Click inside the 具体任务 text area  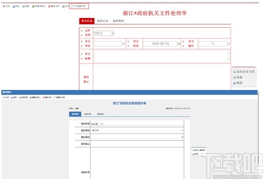(x=137, y=163)
